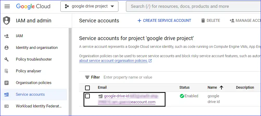
Task: Click the Workload Identity Federation icon
Action: 7,106
